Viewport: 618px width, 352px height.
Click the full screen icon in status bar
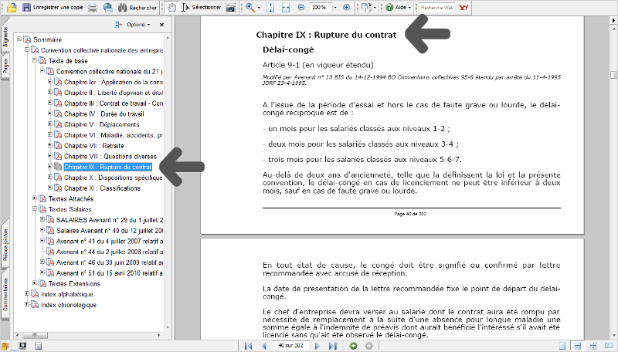tap(22, 346)
